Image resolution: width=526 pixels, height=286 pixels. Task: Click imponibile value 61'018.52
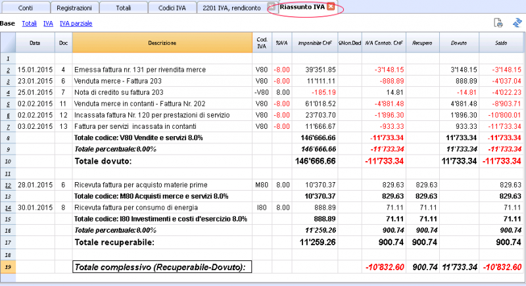[320, 104]
